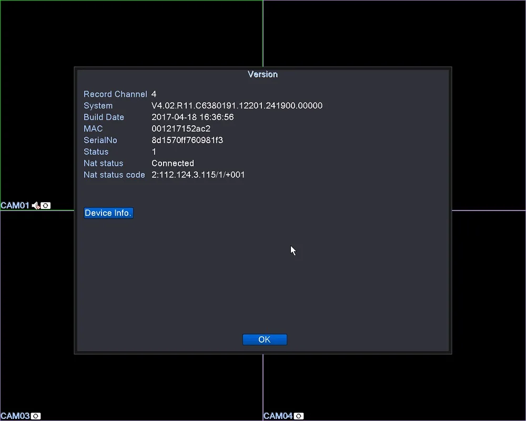Click the CAM01 muted audio speaker icon
Screen dimensions: 526x421
(x=36, y=205)
